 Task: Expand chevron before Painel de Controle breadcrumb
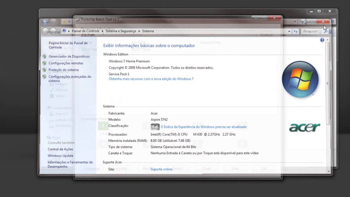[x=69, y=31]
